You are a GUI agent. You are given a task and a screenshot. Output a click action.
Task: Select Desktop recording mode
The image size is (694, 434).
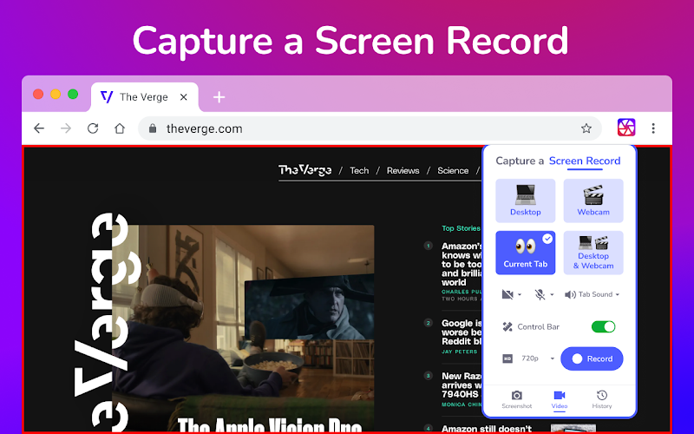point(526,201)
